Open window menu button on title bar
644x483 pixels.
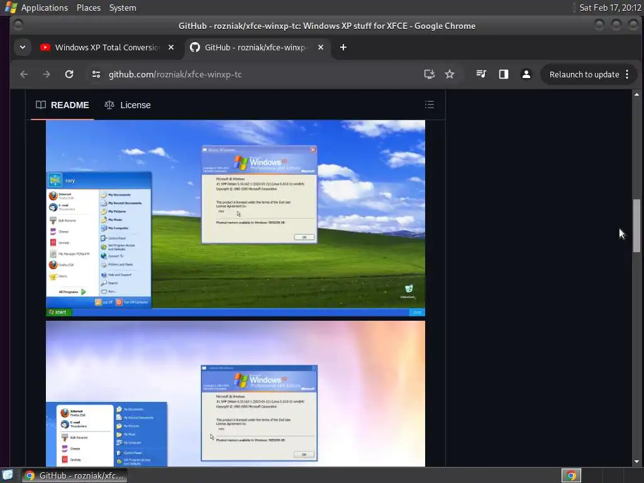(x=18, y=25)
